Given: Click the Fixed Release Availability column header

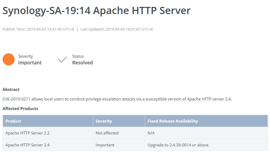Looking at the screenshot, I should point(206,121).
